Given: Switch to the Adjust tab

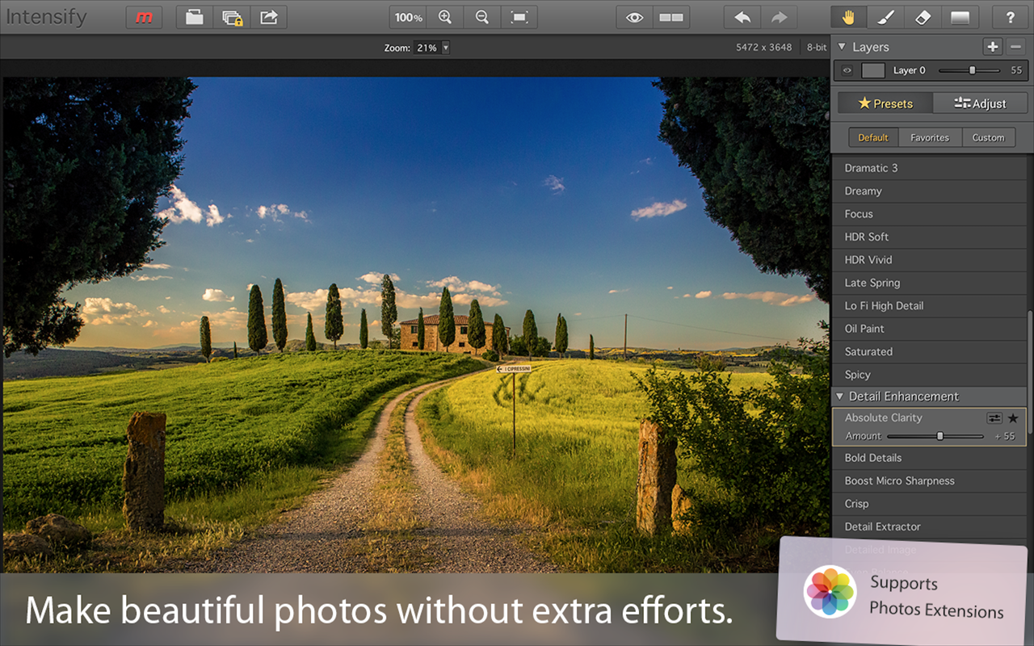Looking at the screenshot, I should point(980,103).
